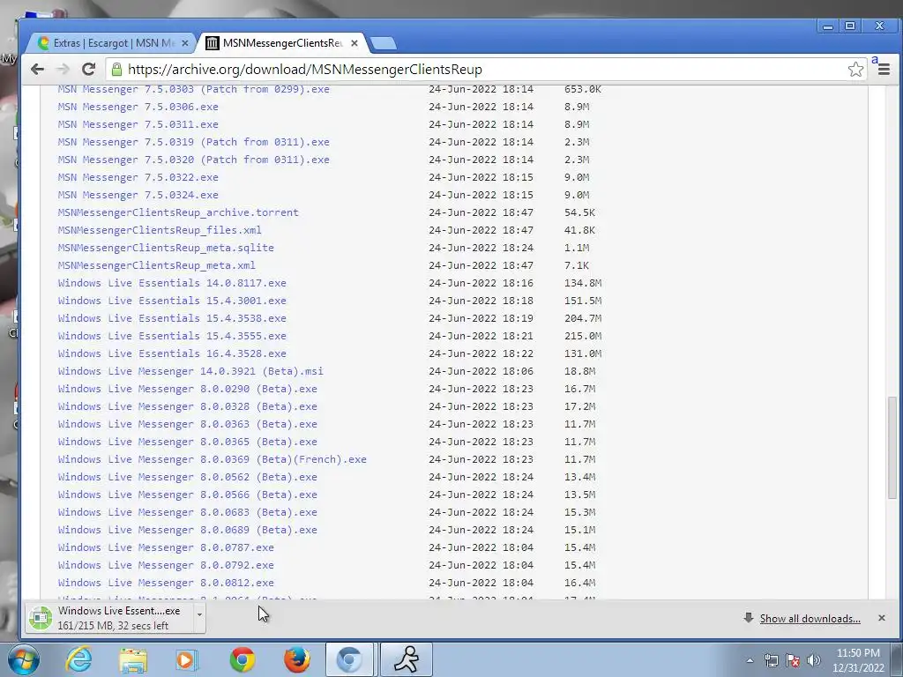Open the Chrome hamburger menu
The height and width of the screenshot is (677, 903).
[884, 70]
